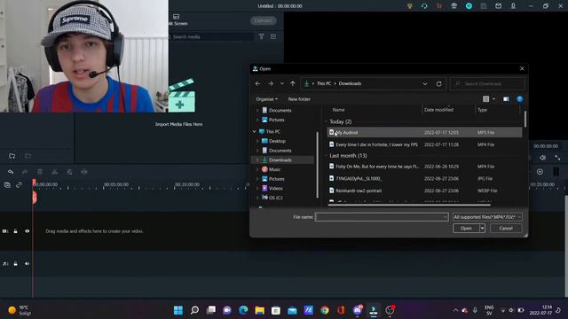The width and height of the screenshot is (568, 319).
Task: Open the Organise dropdown menu
Action: click(266, 99)
